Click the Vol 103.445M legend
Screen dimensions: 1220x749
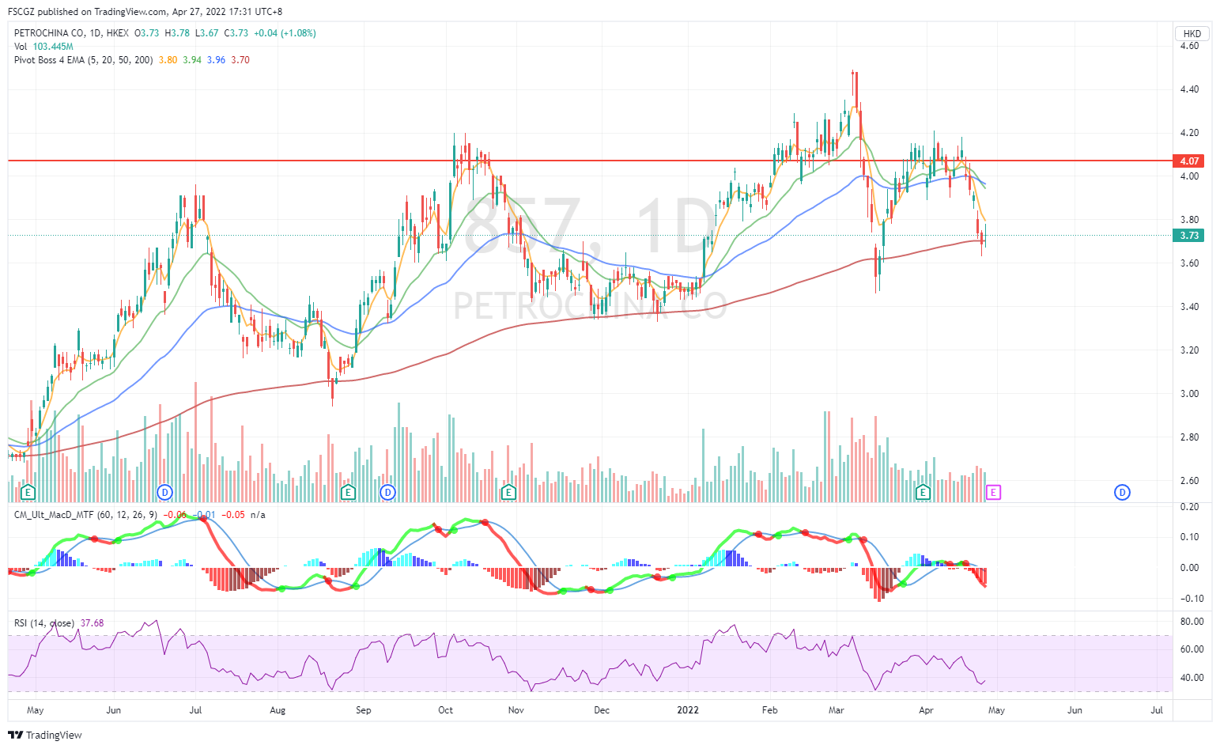[x=43, y=47]
